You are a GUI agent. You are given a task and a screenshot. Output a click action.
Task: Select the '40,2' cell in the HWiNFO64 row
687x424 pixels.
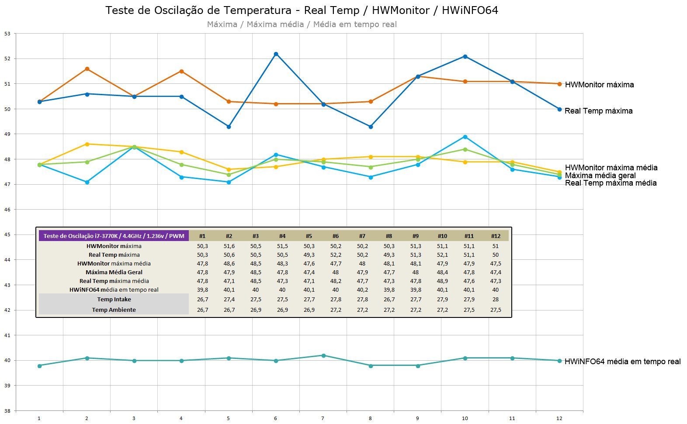[362, 290]
